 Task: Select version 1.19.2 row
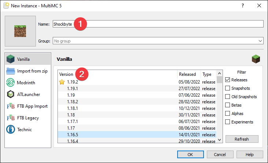[x=137, y=82]
